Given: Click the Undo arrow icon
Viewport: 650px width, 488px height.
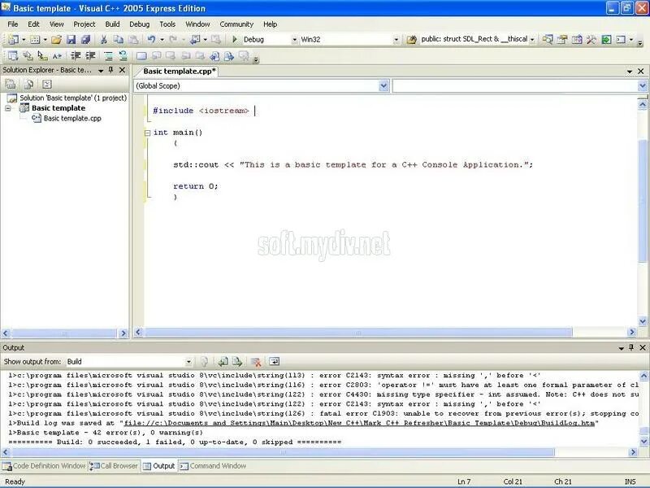Looking at the screenshot, I should 152,39.
